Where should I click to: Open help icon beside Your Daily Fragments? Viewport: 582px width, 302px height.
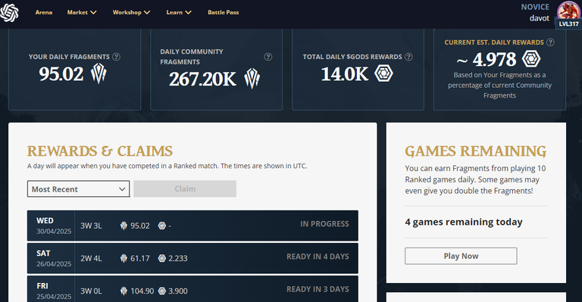116,57
